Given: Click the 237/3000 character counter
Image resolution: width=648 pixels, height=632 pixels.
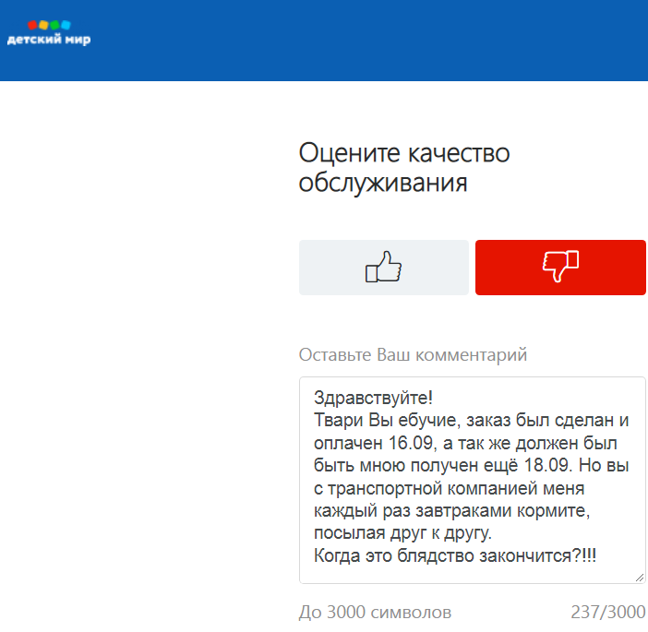Looking at the screenshot, I should [607, 613].
